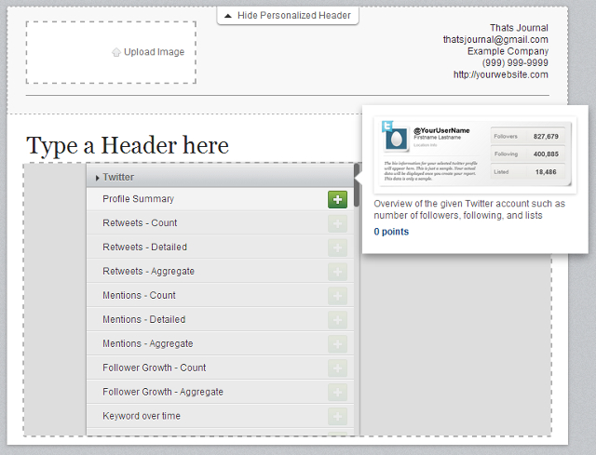This screenshot has height=455, width=596.
Task: Select the Follower Growth - Aggregate row
Action: click(x=220, y=392)
